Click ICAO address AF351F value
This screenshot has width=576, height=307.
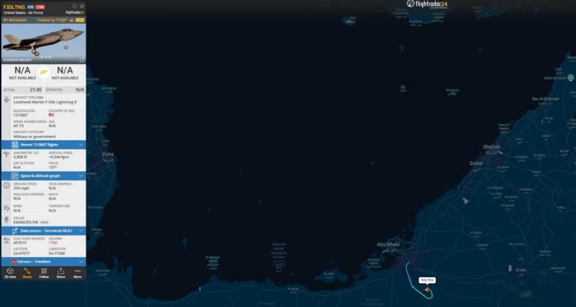point(20,242)
